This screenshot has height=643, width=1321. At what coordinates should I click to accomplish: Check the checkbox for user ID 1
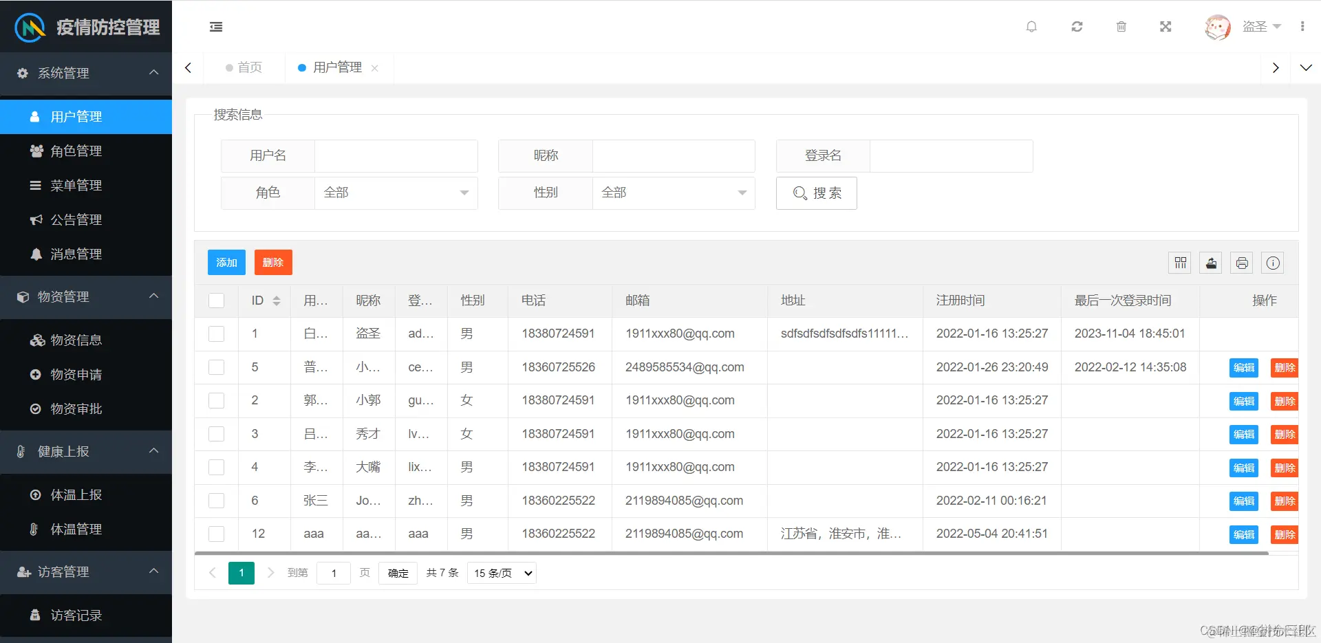click(216, 334)
